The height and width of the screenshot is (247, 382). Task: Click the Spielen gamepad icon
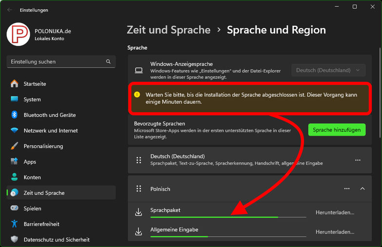[x=15, y=209]
